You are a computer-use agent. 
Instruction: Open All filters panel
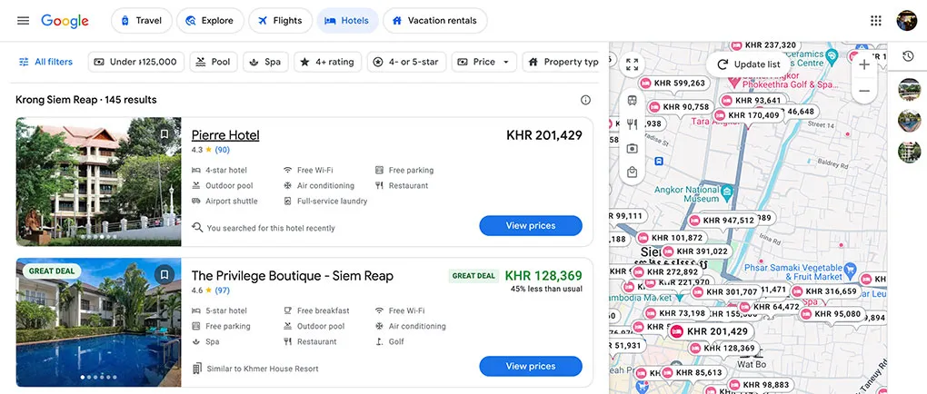pos(45,62)
